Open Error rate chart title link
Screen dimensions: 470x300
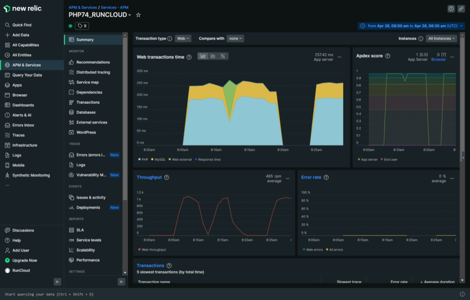pyautogui.click(x=311, y=177)
